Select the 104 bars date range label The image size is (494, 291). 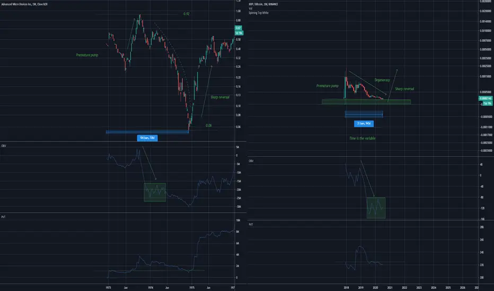[x=147, y=138]
